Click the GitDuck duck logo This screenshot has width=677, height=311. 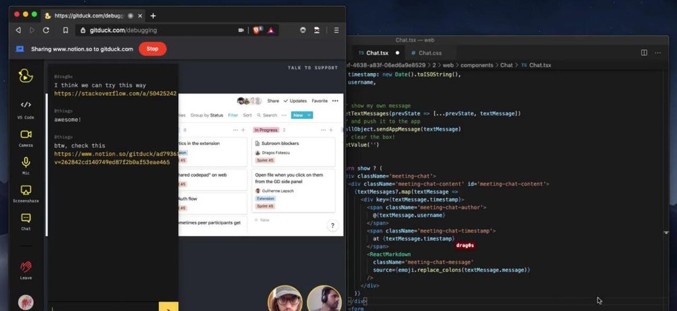click(x=26, y=76)
